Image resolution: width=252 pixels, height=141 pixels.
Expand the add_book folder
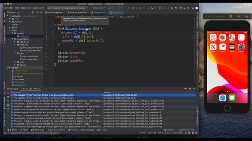[15, 42]
